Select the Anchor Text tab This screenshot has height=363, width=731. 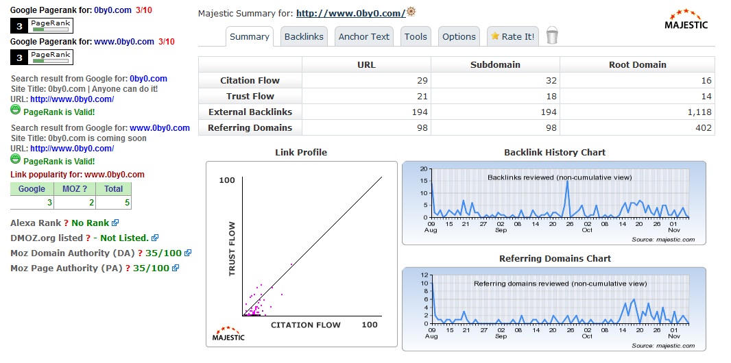coord(363,37)
